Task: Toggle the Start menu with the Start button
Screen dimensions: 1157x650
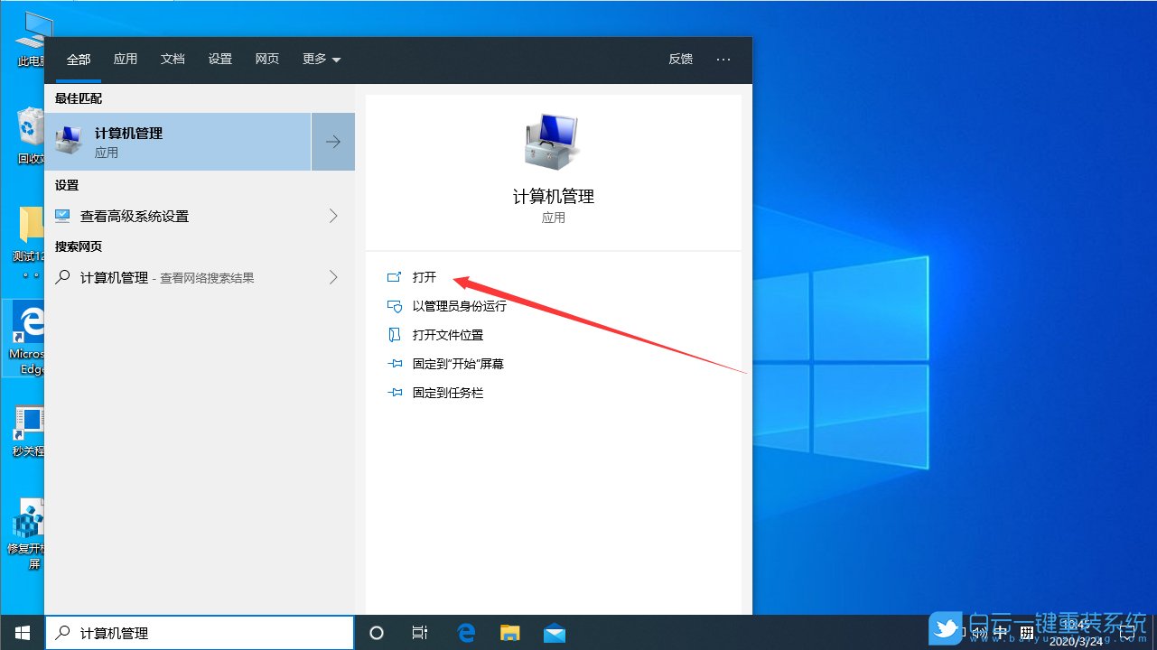Action: (22, 633)
